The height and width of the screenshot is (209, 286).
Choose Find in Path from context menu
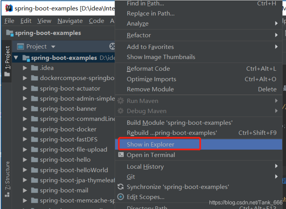point(199,3)
